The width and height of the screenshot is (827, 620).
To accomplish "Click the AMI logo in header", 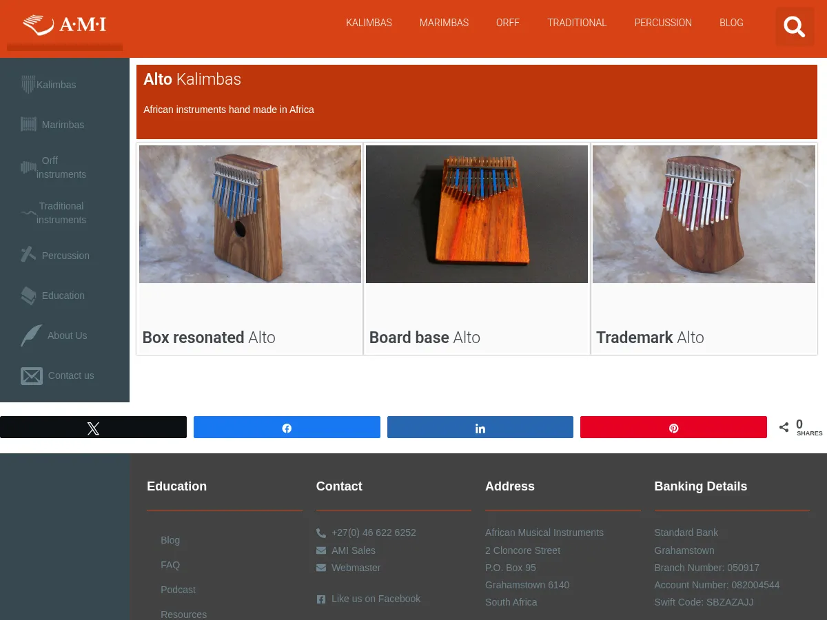I will pyautogui.click(x=65, y=25).
